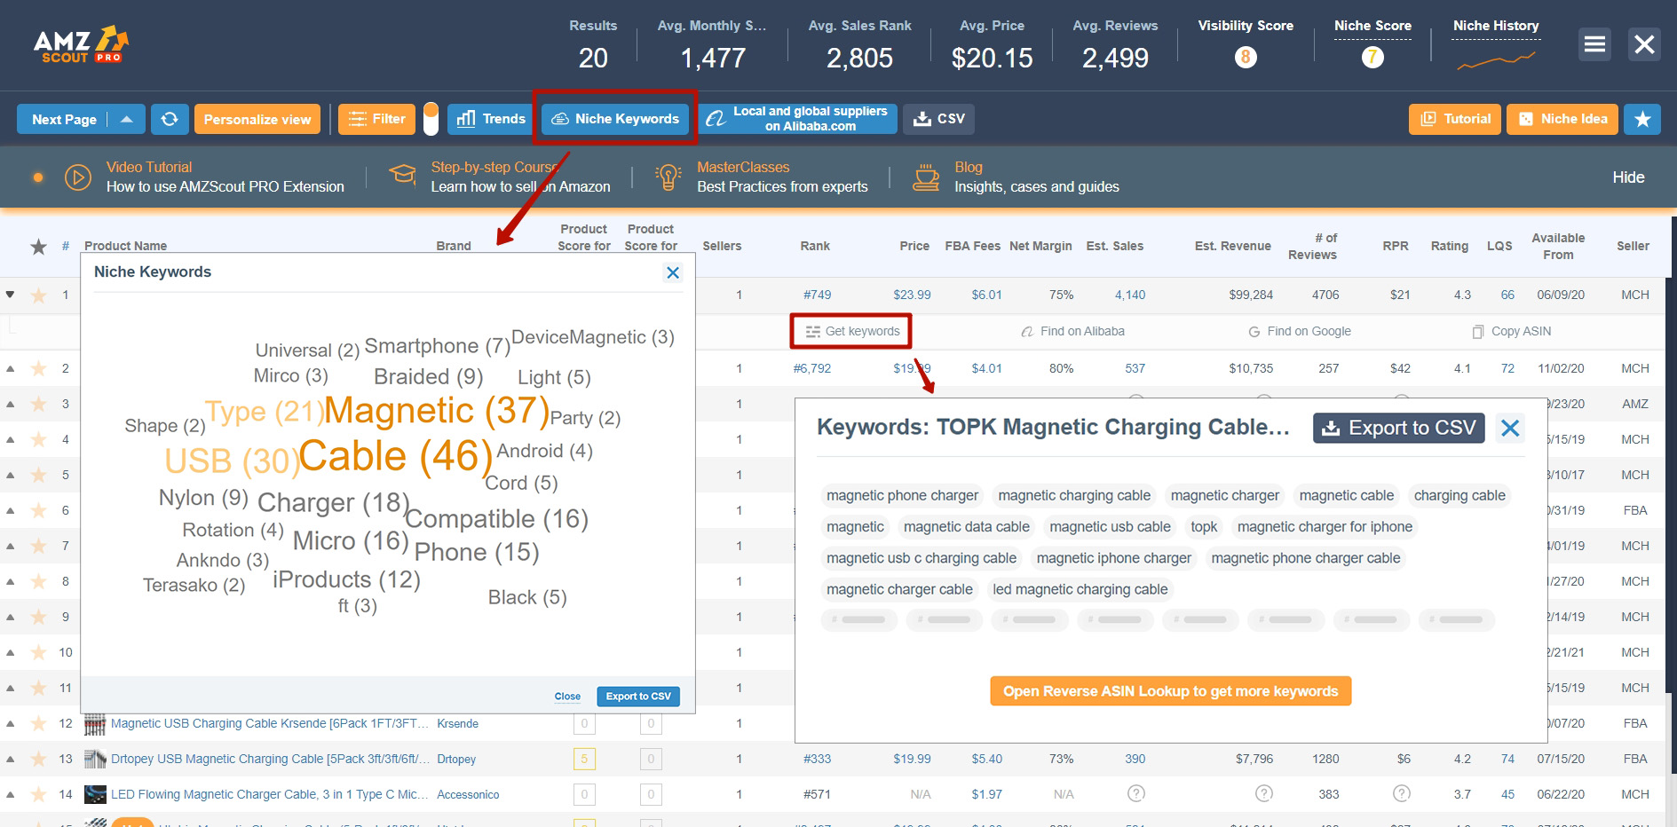
Task: Export the results table via CSV icon
Action: point(937,118)
